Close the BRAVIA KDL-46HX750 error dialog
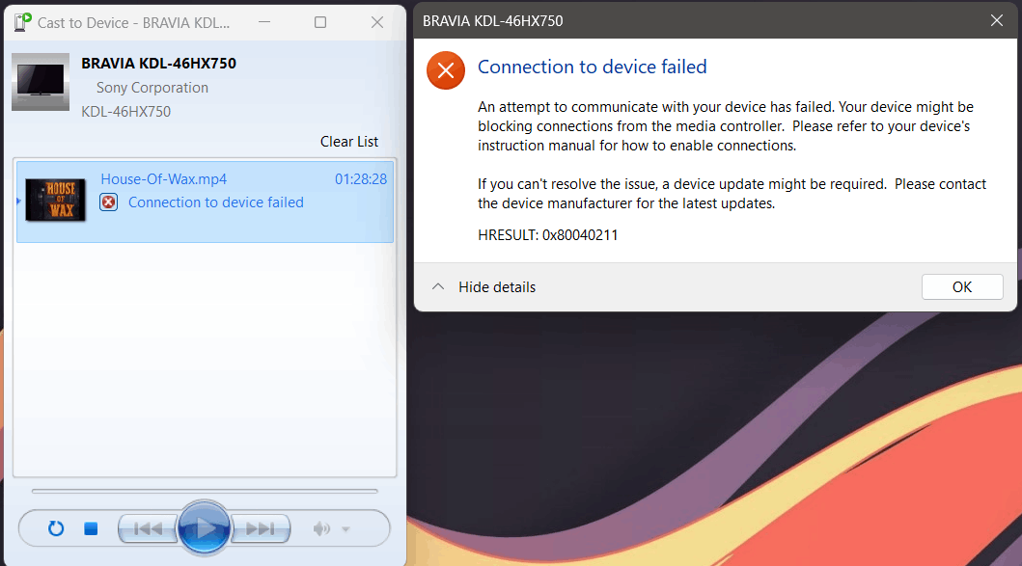 pos(996,20)
